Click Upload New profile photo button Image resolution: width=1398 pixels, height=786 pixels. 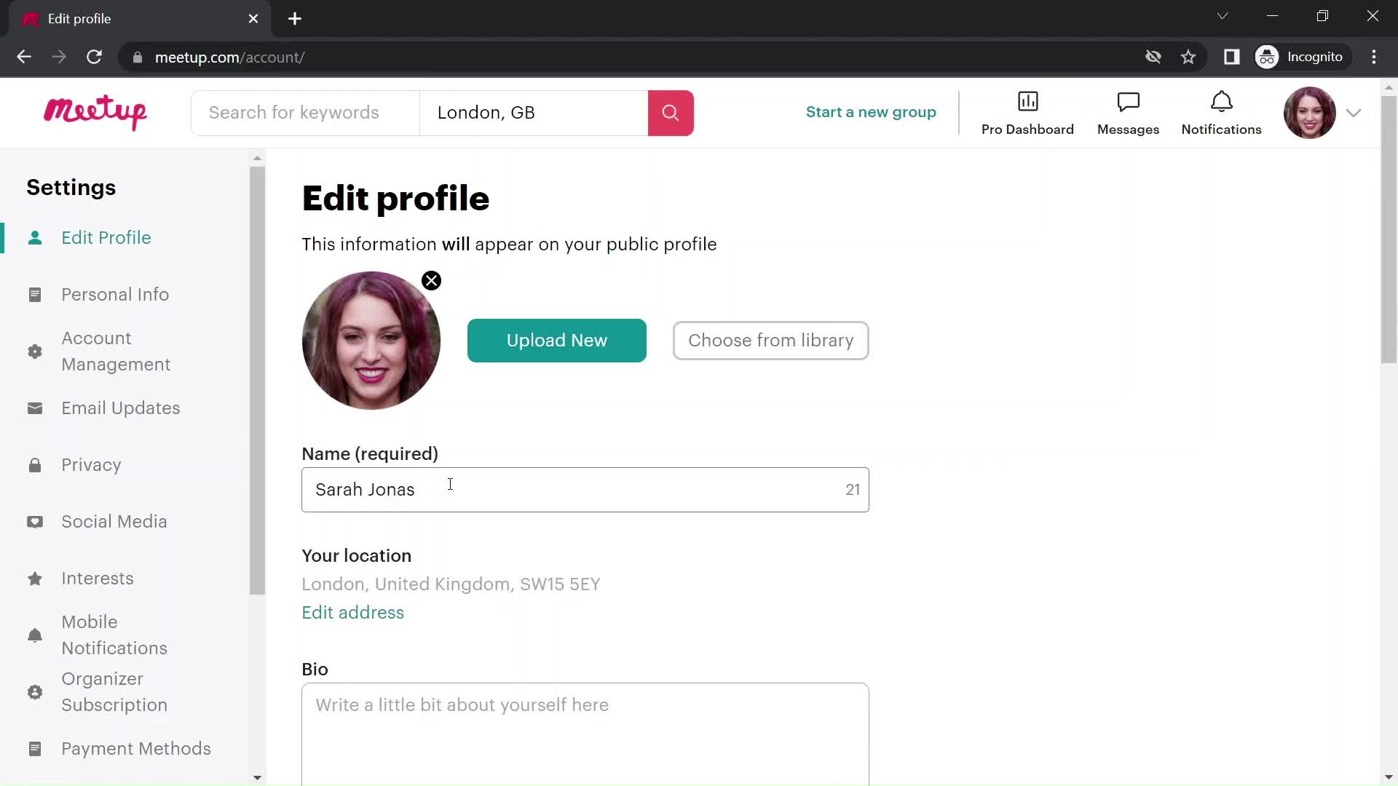coord(557,340)
